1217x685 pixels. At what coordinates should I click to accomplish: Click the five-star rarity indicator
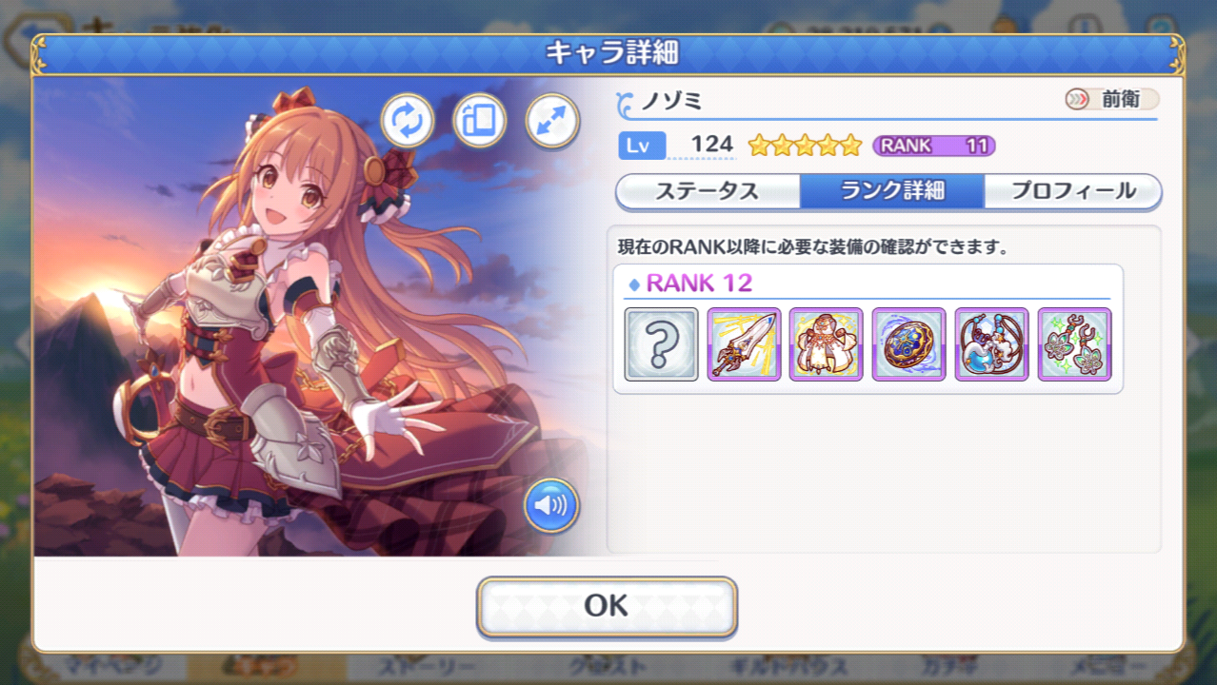[805, 146]
